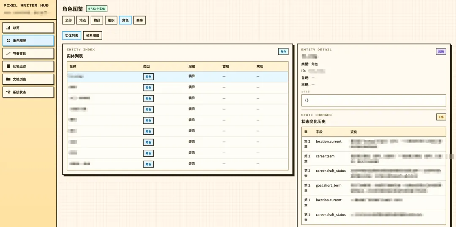
Task: Filter entities by 物品
Action: [x=97, y=20]
